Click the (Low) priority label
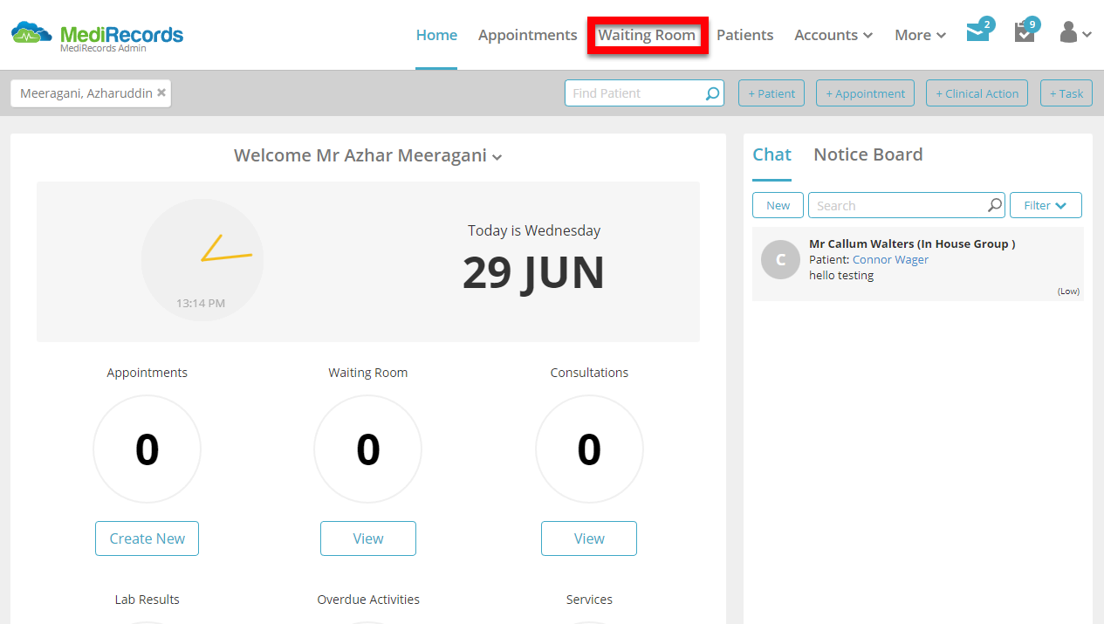This screenshot has height=624, width=1104. (x=1068, y=291)
